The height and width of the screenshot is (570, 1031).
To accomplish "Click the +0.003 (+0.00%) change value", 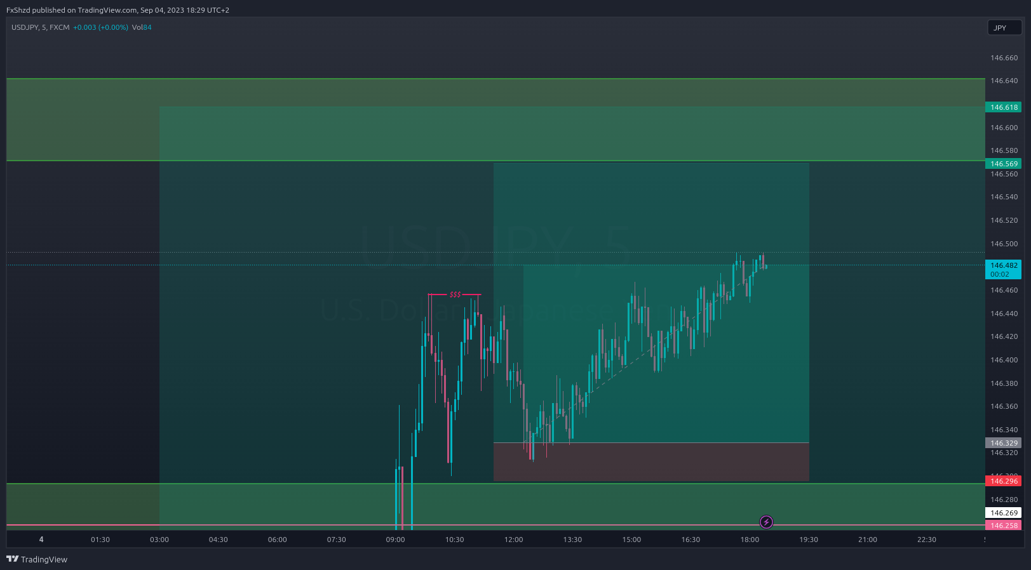I will coord(100,27).
